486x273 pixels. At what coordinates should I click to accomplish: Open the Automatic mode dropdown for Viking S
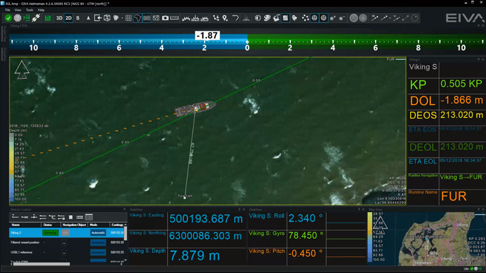pos(98,233)
